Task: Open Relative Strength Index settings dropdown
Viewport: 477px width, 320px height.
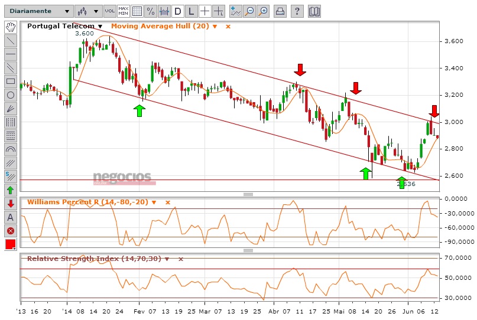Action: pos(167,259)
